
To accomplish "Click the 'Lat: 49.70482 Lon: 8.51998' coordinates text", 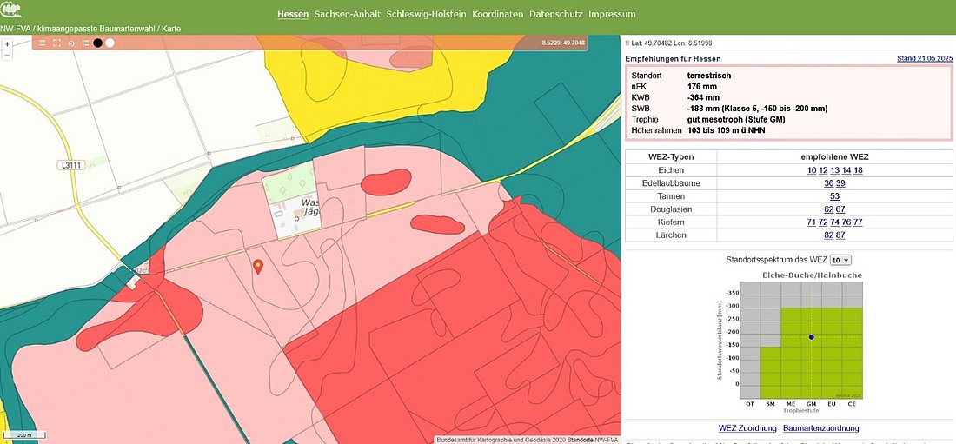I will pos(672,43).
